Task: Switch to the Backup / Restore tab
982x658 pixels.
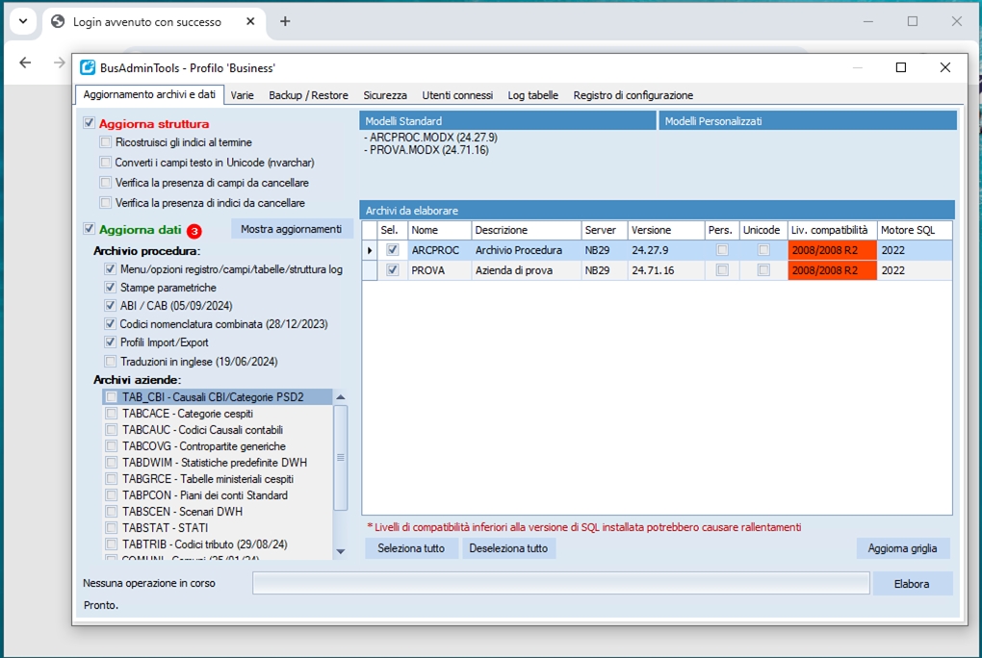Action: click(308, 95)
